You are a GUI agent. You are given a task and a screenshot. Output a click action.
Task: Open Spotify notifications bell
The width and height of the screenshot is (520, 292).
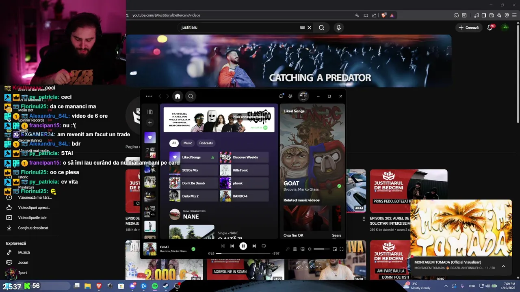281,96
